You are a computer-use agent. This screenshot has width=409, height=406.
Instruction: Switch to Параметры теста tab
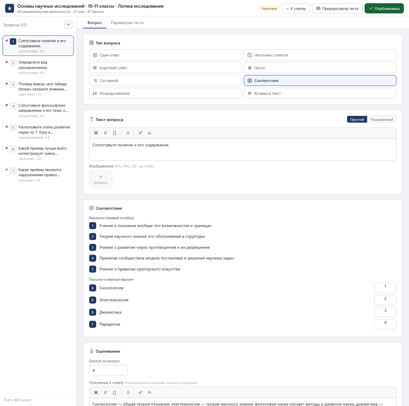127,23
